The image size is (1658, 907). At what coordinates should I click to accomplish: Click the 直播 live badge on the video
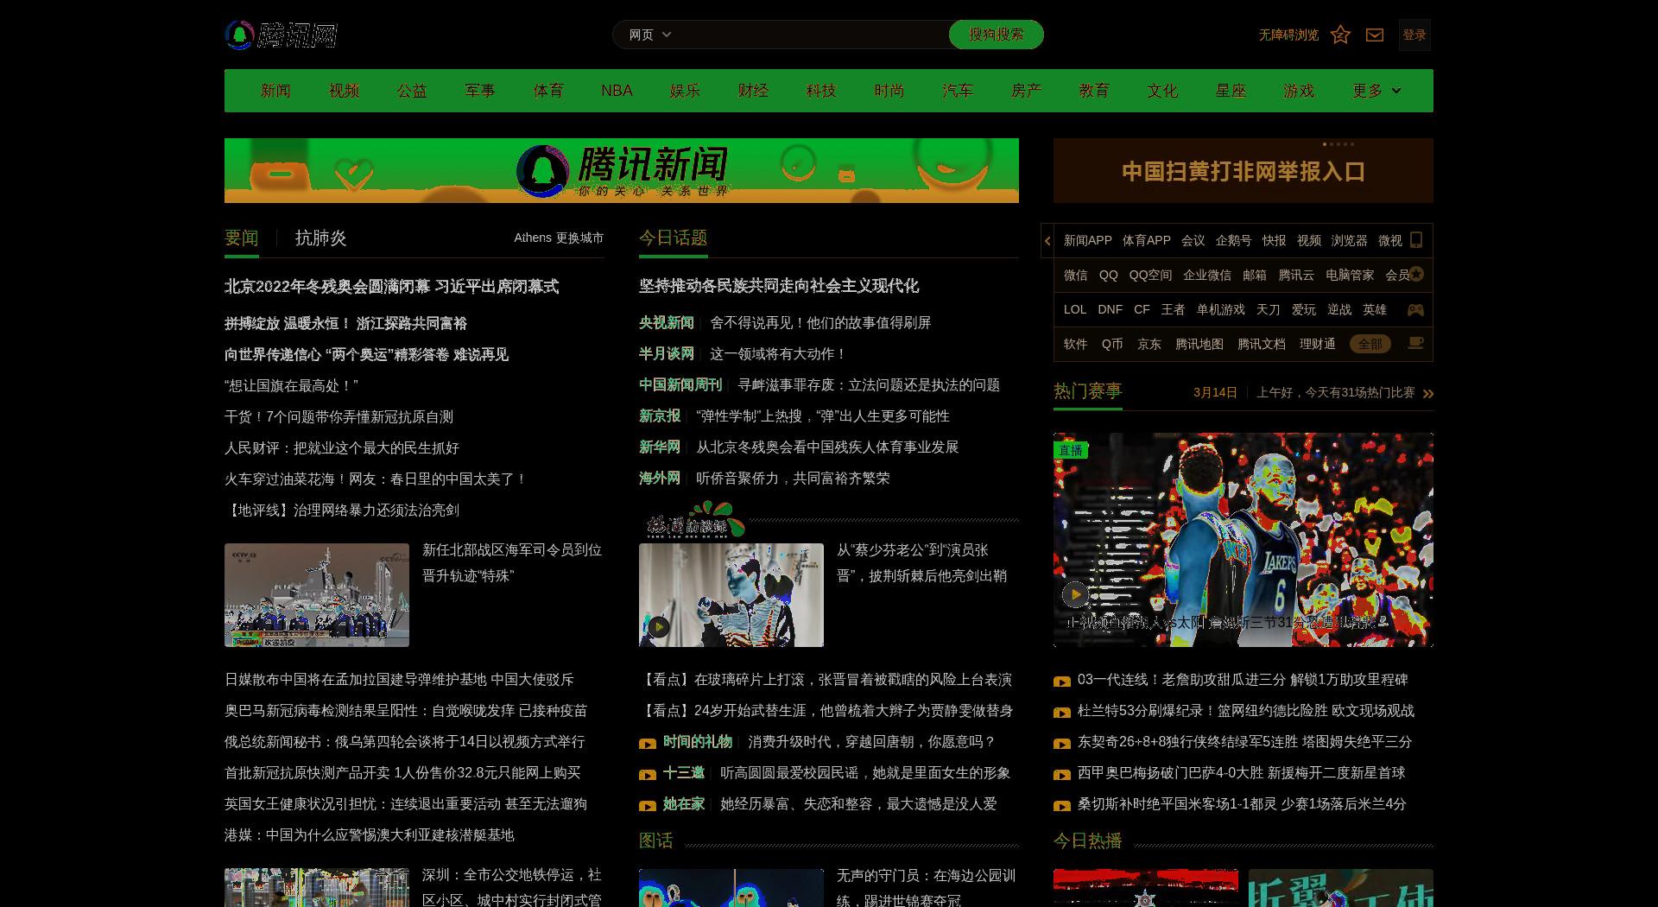coord(1071,450)
